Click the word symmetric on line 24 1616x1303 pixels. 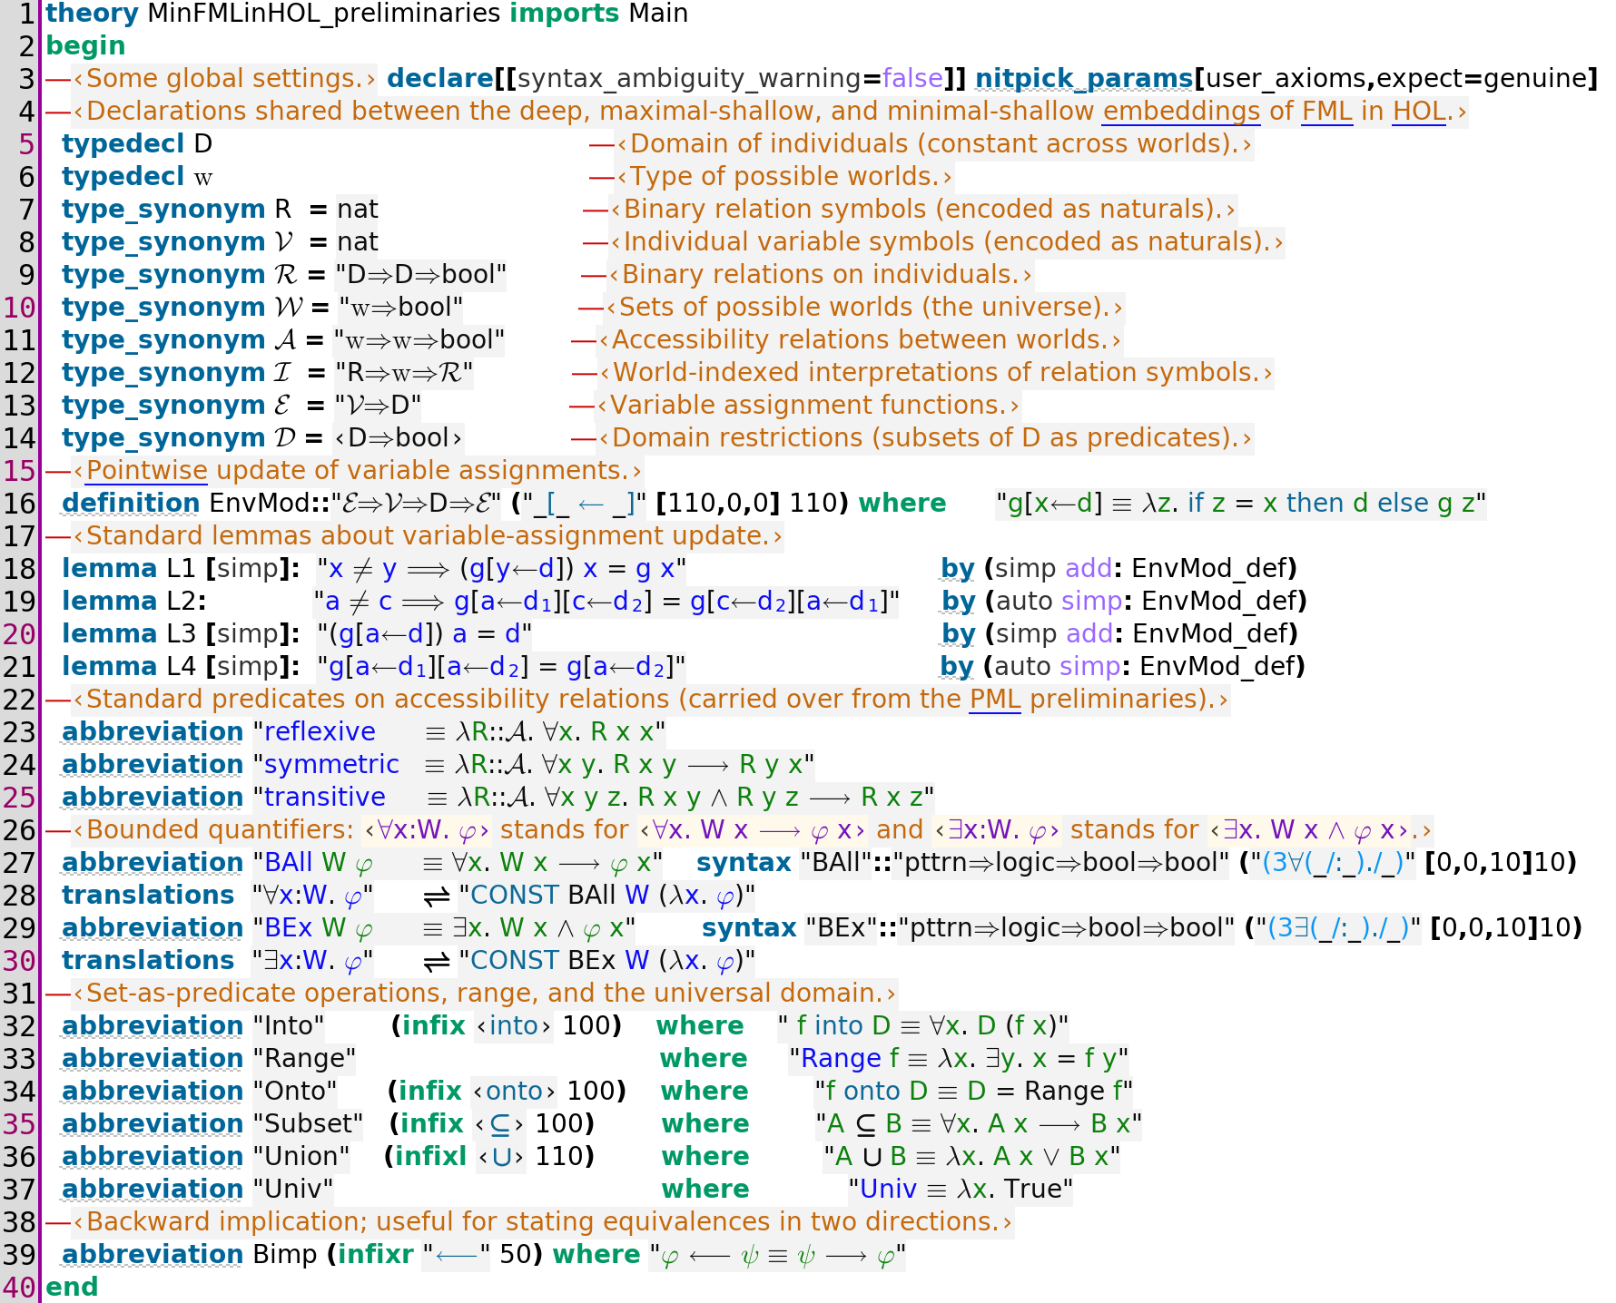click(x=331, y=765)
